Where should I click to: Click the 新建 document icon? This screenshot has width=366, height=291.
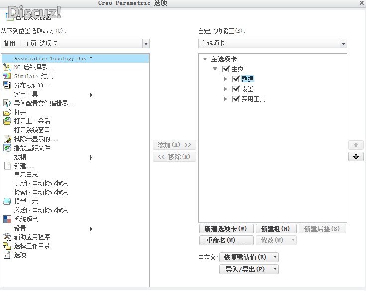[x=7, y=166]
